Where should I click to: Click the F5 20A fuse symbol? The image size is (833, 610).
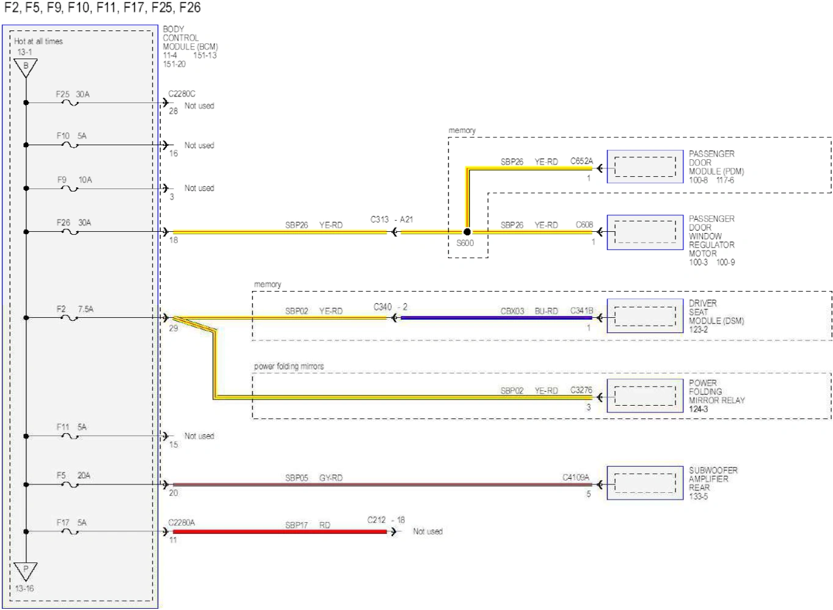(x=71, y=485)
